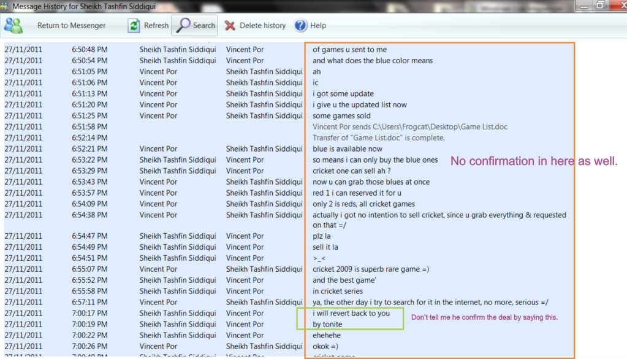Click the Messenger buddies icon in toolbar
This screenshot has height=359, width=627.
click(13, 26)
